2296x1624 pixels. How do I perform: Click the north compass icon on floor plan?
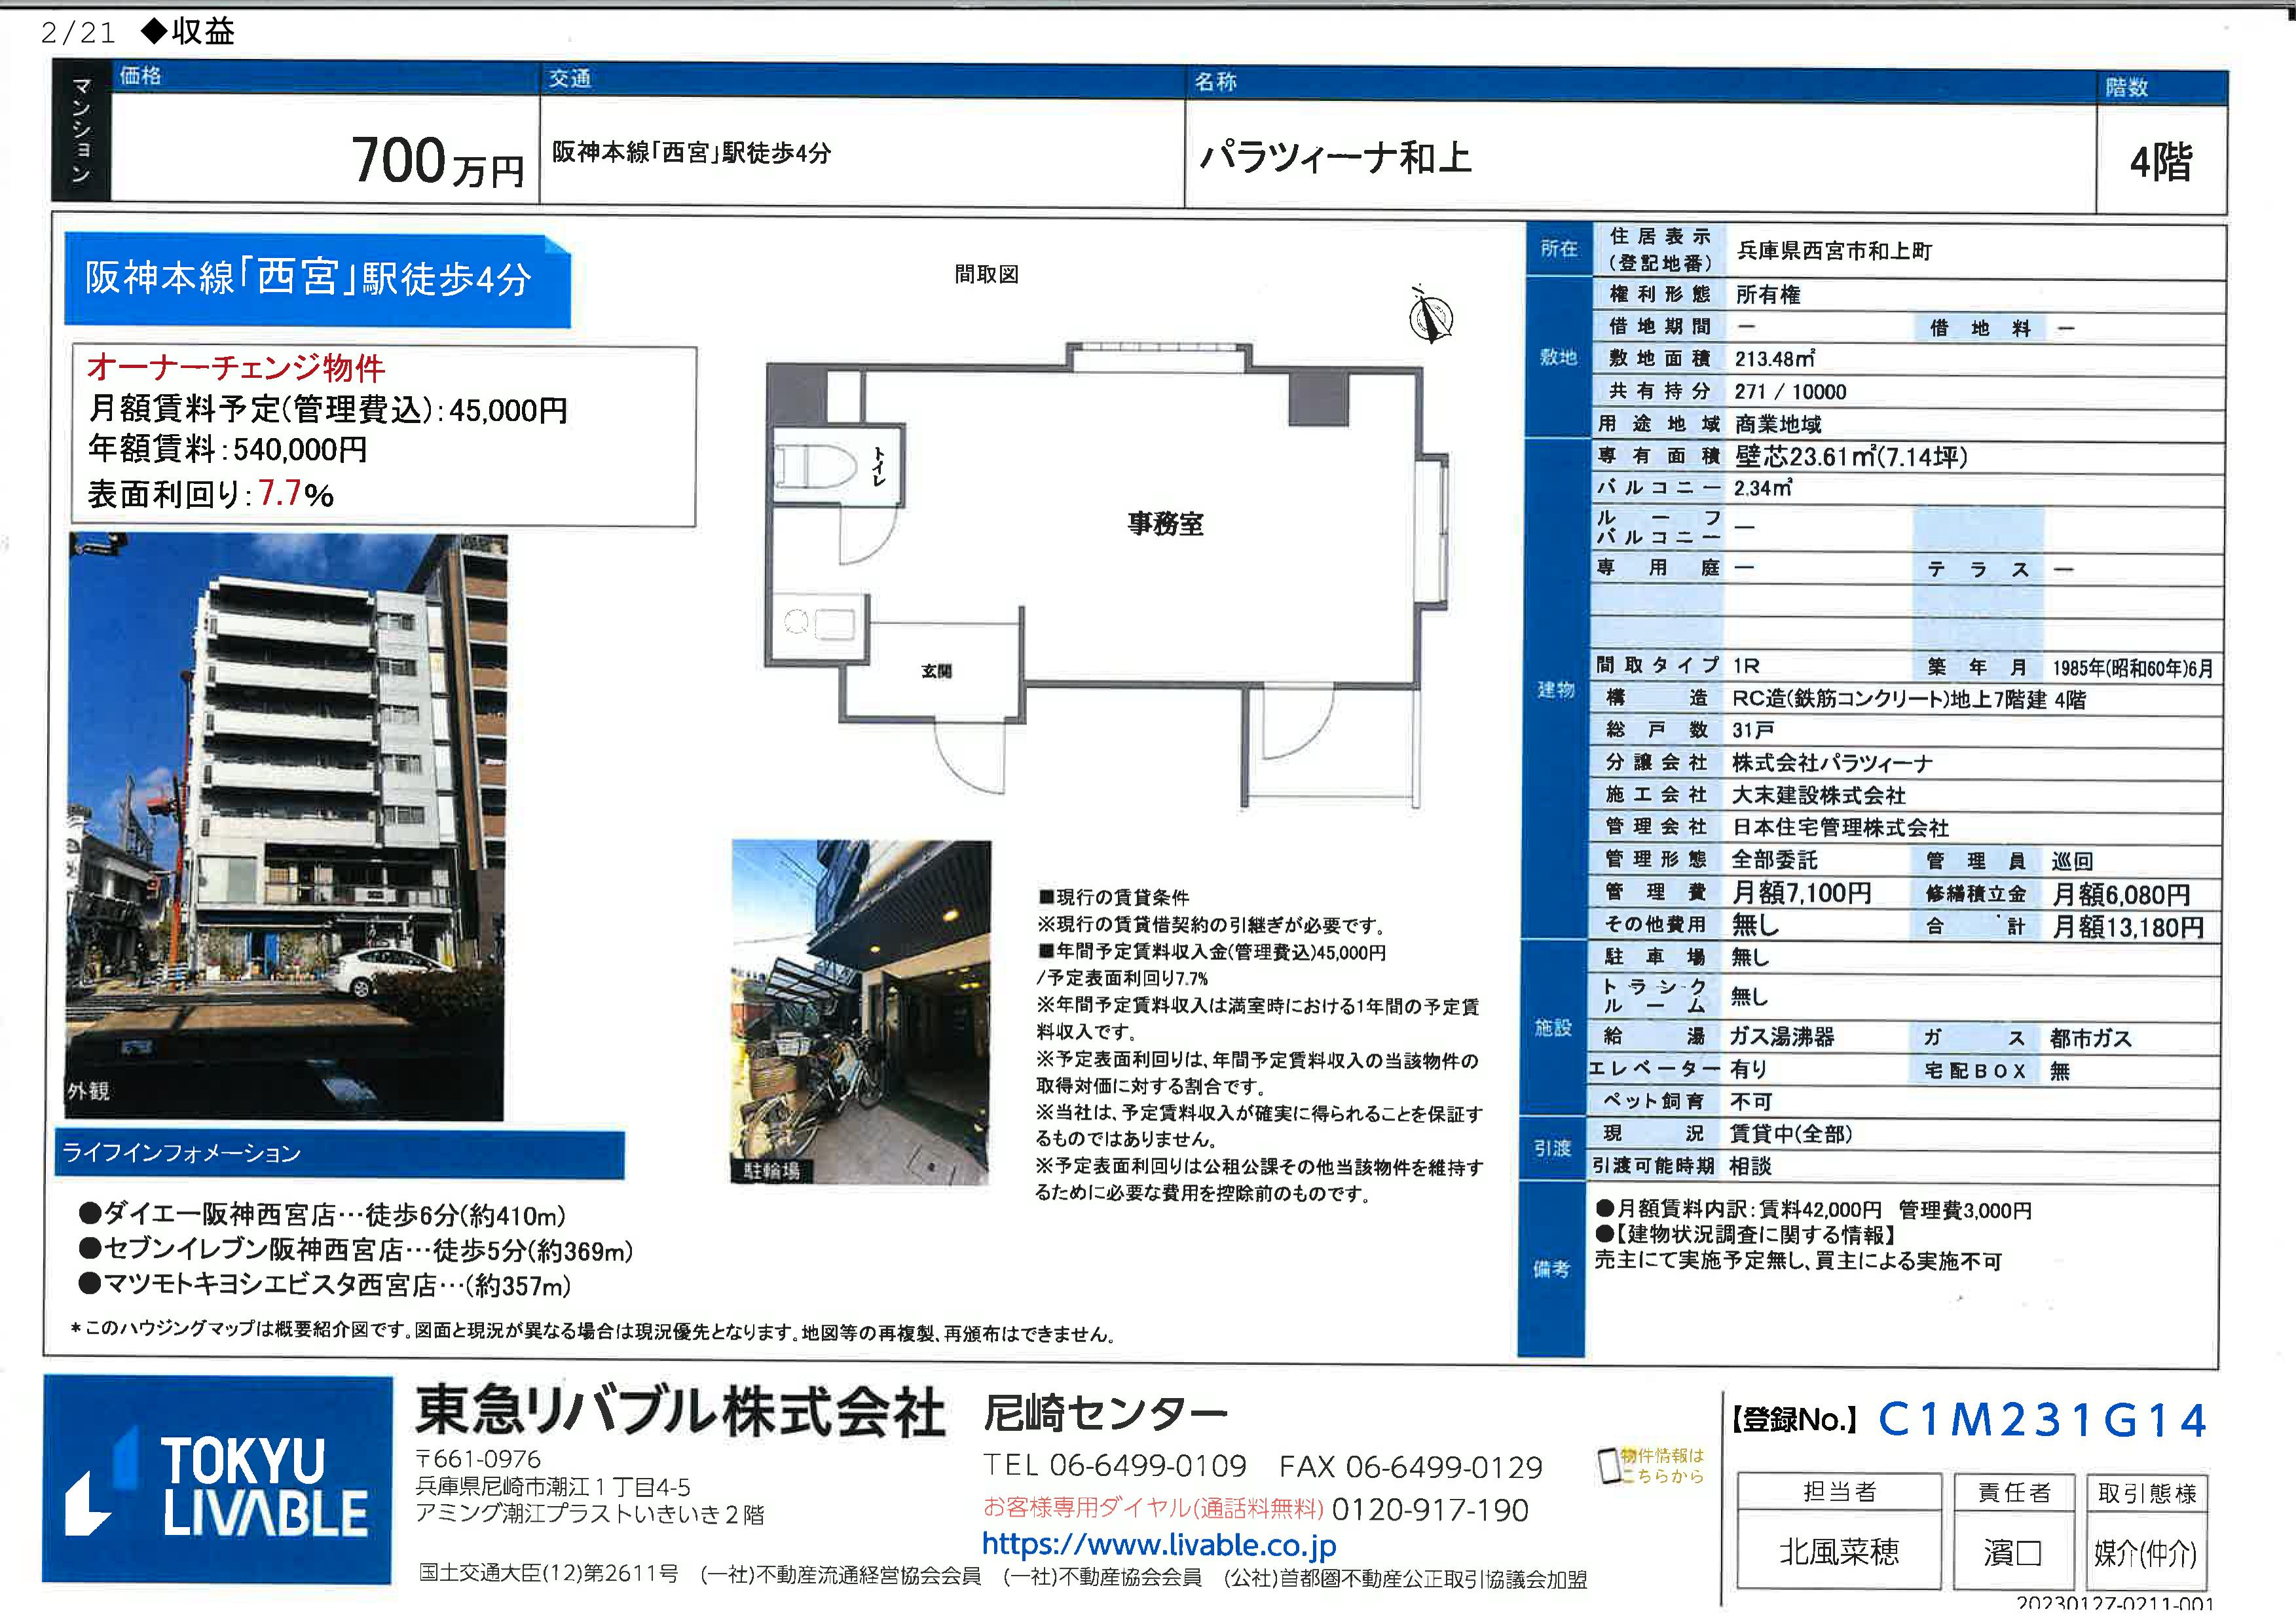1430,317
